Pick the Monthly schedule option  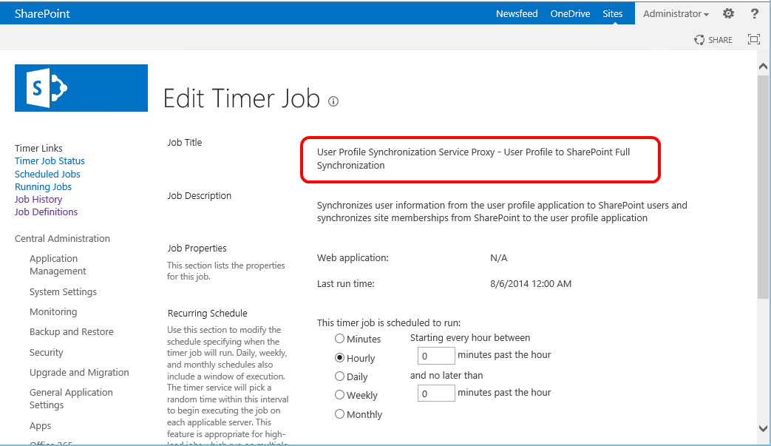pyautogui.click(x=339, y=414)
